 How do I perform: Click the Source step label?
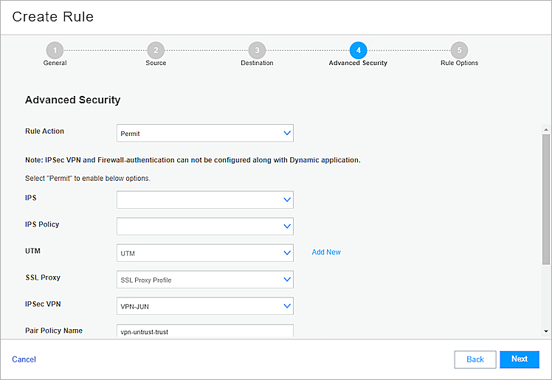(x=156, y=63)
